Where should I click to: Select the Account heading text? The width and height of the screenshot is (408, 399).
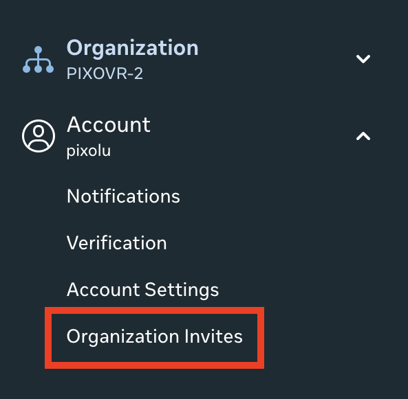pyautogui.click(x=109, y=125)
